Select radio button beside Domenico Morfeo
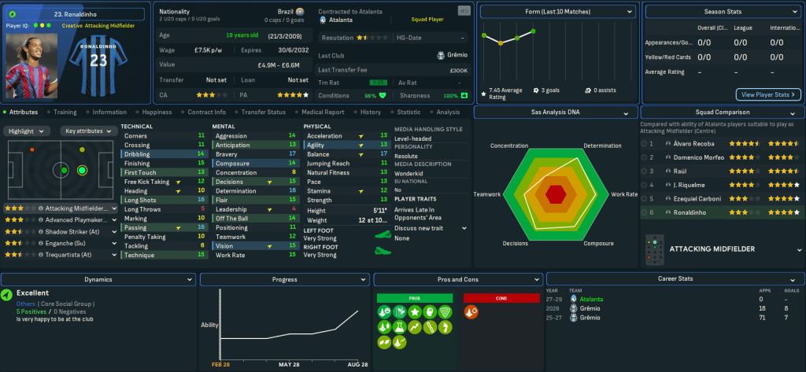Image resolution: width=806 pixels, height=372 pixels. [644, 157]
